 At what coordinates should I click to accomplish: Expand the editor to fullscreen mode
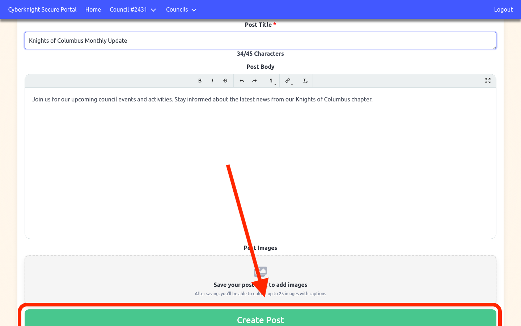click(x=488, y=81)
